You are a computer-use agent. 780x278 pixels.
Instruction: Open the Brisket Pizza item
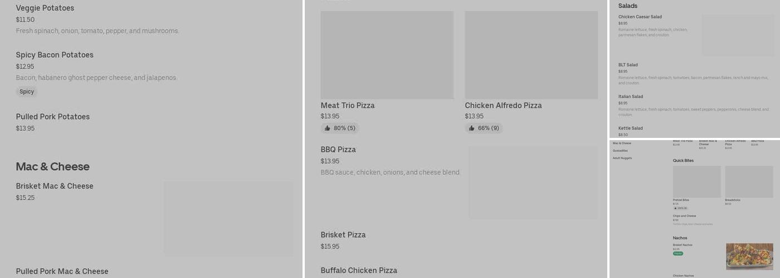(x=343, y=235)
